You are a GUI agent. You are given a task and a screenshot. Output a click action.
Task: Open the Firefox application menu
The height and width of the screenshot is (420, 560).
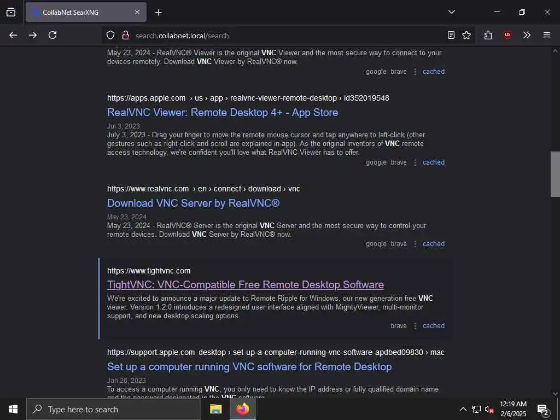[x=547, y=35]
